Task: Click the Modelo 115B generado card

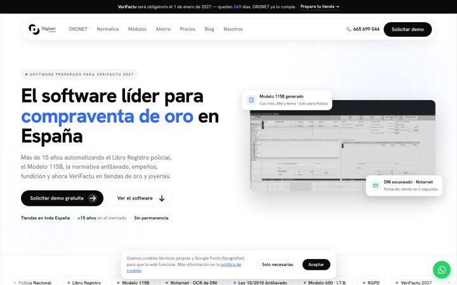Action: click(287, 100)
